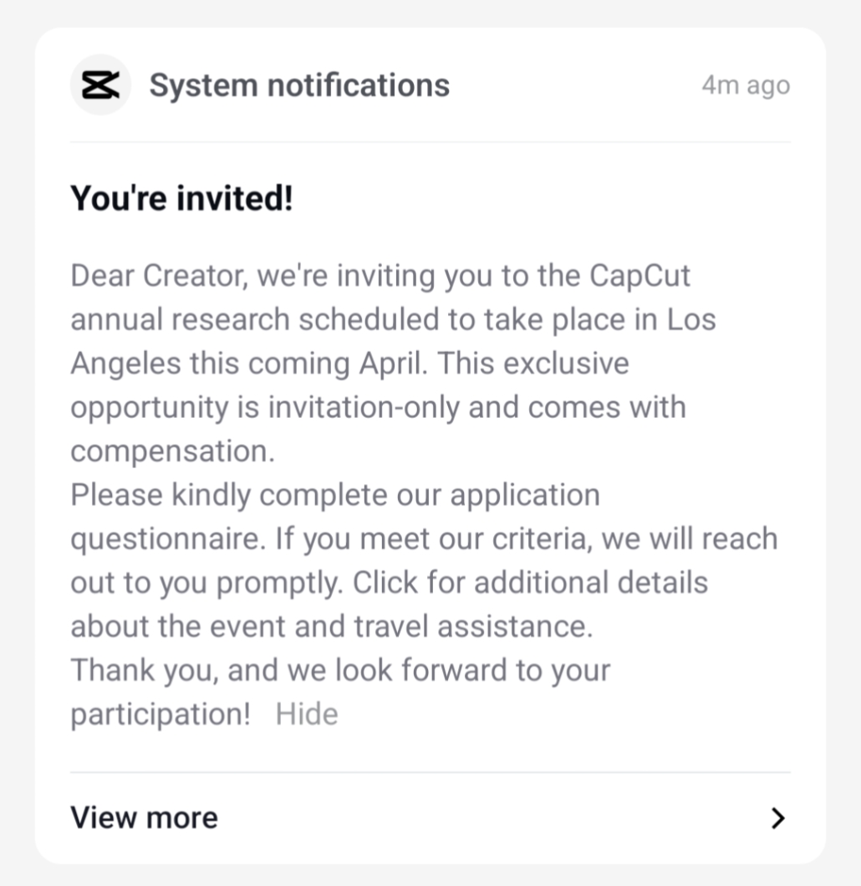Tap the word "participation!" before Hide
The height and width of the screenshot is (886, 861).
160,715
